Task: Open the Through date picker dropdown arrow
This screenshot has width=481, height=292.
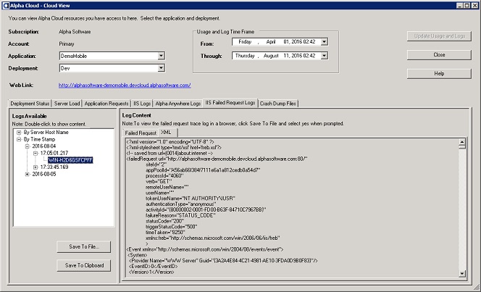Action: pyautogui.click(x=325, y=56)
